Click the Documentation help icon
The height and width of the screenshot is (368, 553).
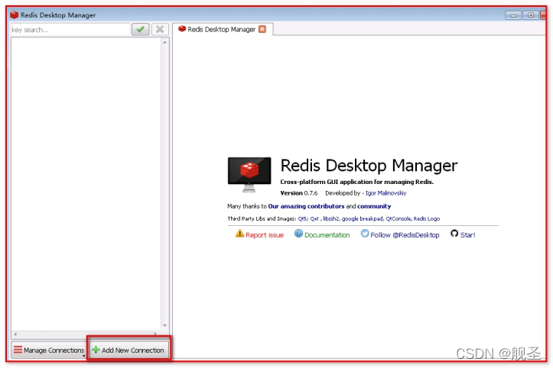click(x=299, y=234)
